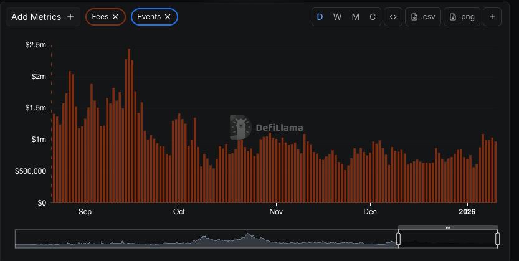Download chart image as .png

point(462,17)
